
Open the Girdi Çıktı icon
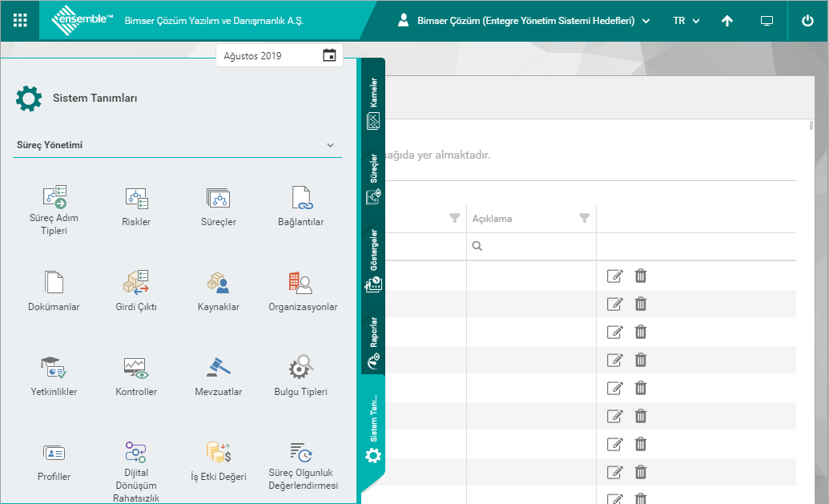[x=136, y=282]
